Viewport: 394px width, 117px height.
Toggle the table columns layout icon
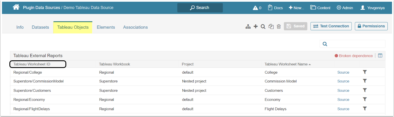coord(380,56)
